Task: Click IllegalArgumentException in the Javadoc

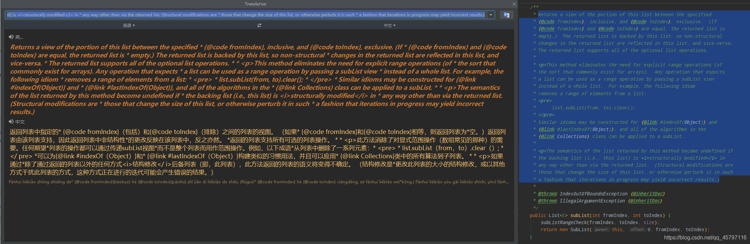Action: pos(592,201)
